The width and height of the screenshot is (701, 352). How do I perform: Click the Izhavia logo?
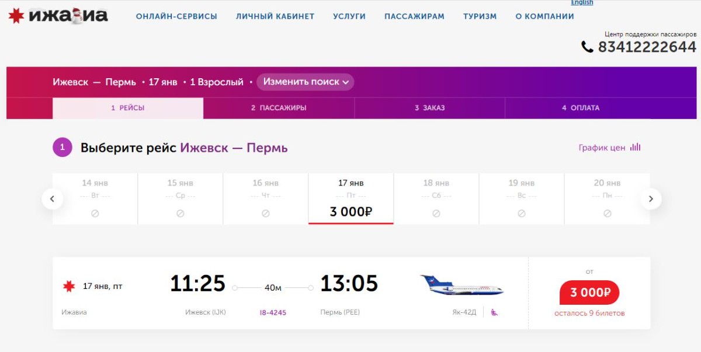(x=58, y=16)
